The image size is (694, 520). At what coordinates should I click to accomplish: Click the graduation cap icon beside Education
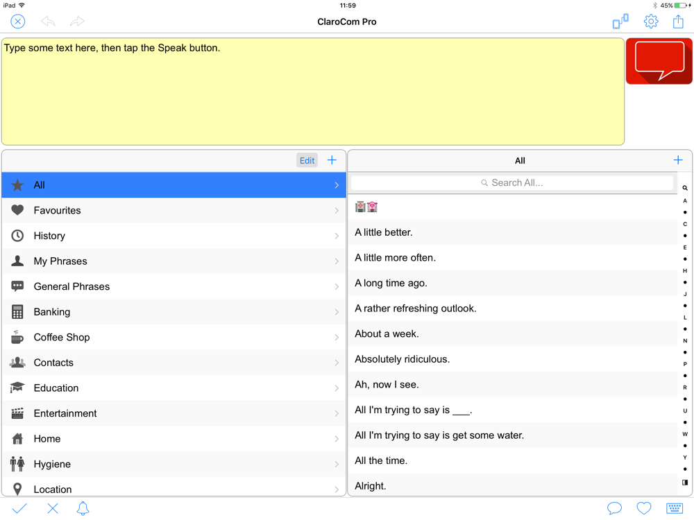click(17, 388)
